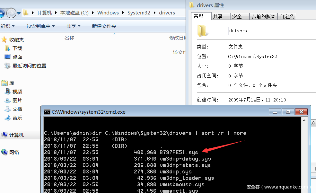
Task: Expand the 共享 toolbar dropdown
Action: coord(73,26)
